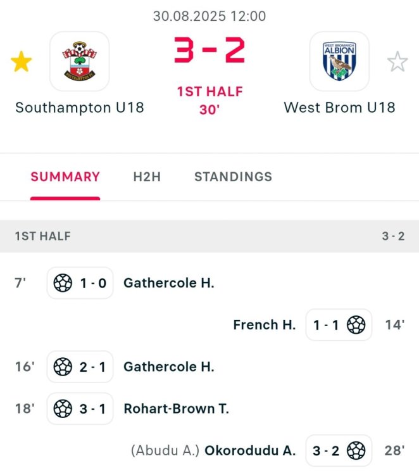Click the 18' goal ball icon
The height and width of the screenshot is (475, 419).
(63, 408)
